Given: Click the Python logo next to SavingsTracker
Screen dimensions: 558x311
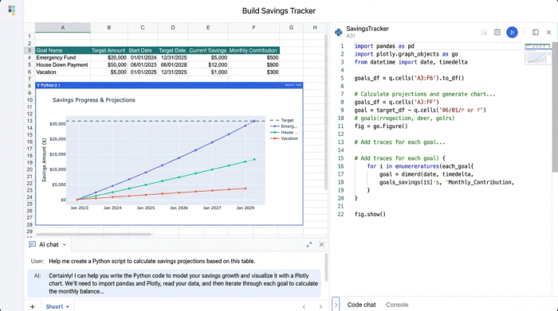Looking at the screenshot, I should 339,33.
